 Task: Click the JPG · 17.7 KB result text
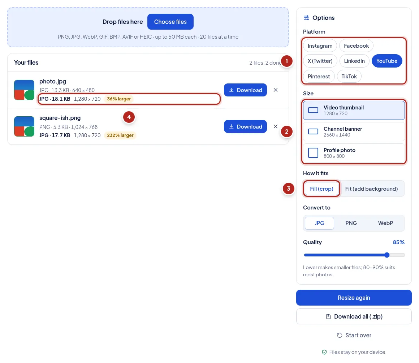[55, 135]
